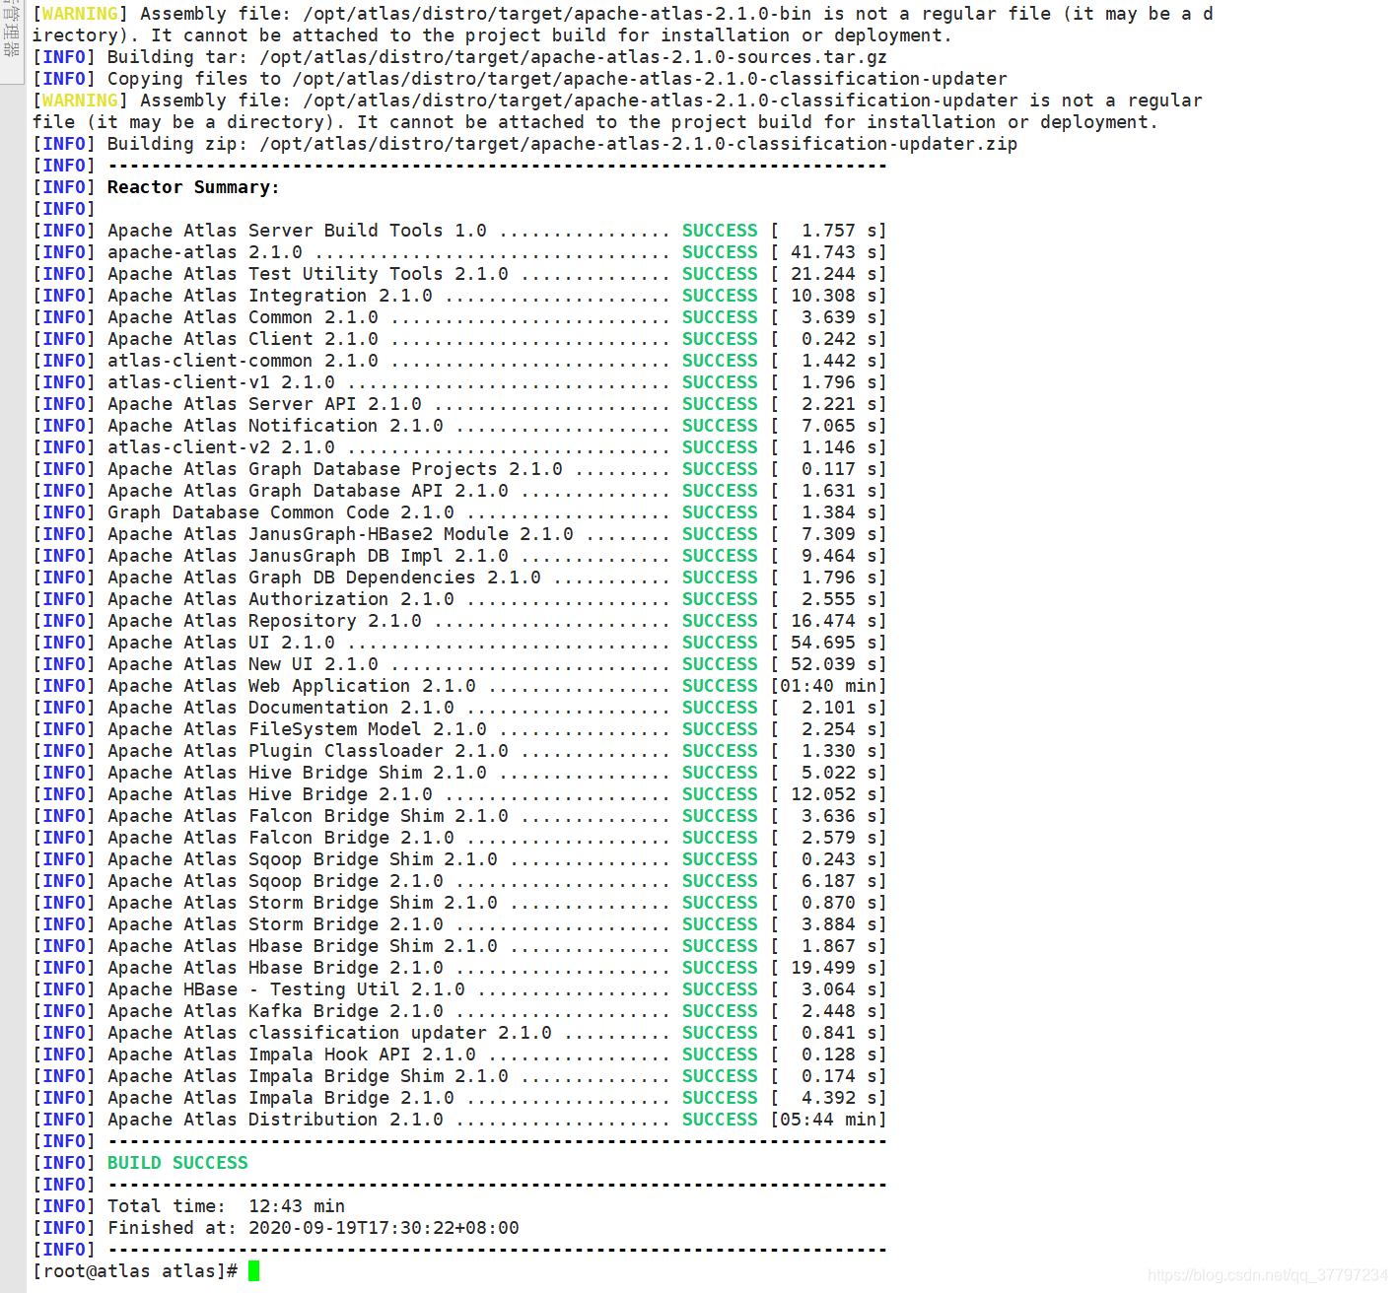Viewport: 1397px width, 1293px height.
Task: Click the 'Apache Atlas Impala Bridge 2.1.0' line
Action: 459,1098
